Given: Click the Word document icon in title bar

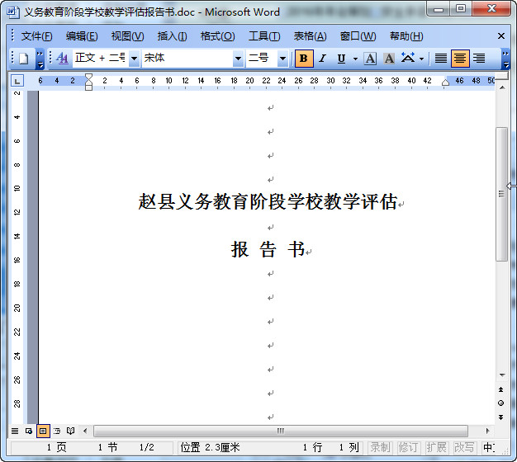Looking at the screenshot, I should (x=12, y=12).
